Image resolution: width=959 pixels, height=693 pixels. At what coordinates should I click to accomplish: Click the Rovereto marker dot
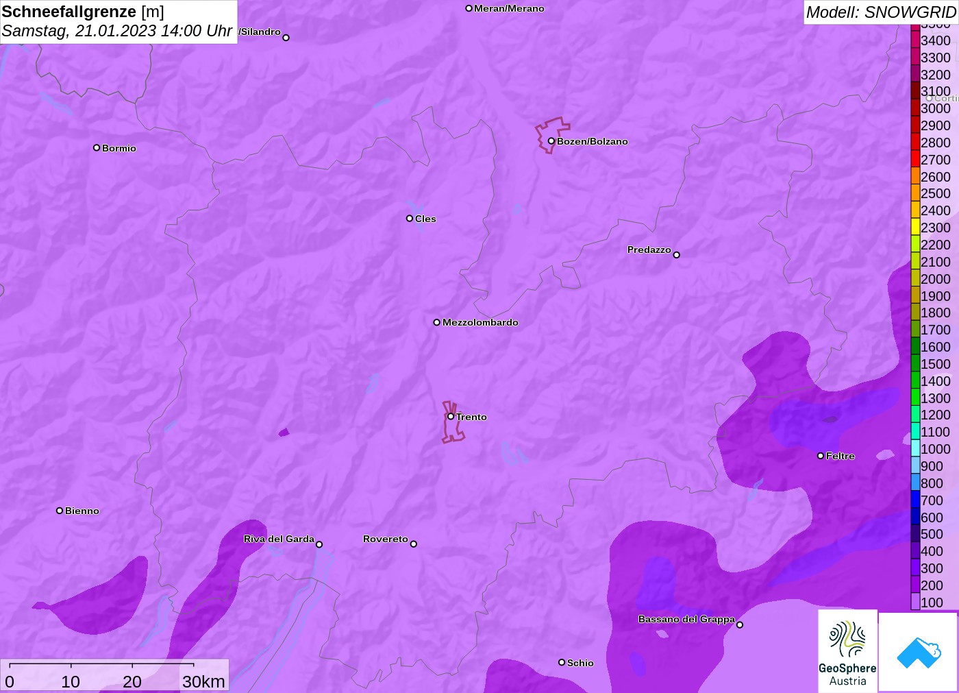pos(414,544)
